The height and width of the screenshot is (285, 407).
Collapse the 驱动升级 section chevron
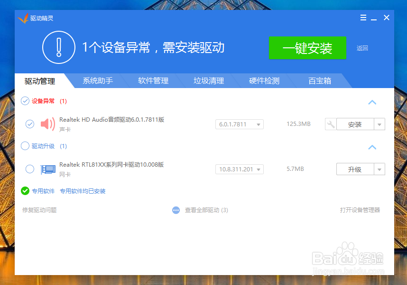pos(372,147)
